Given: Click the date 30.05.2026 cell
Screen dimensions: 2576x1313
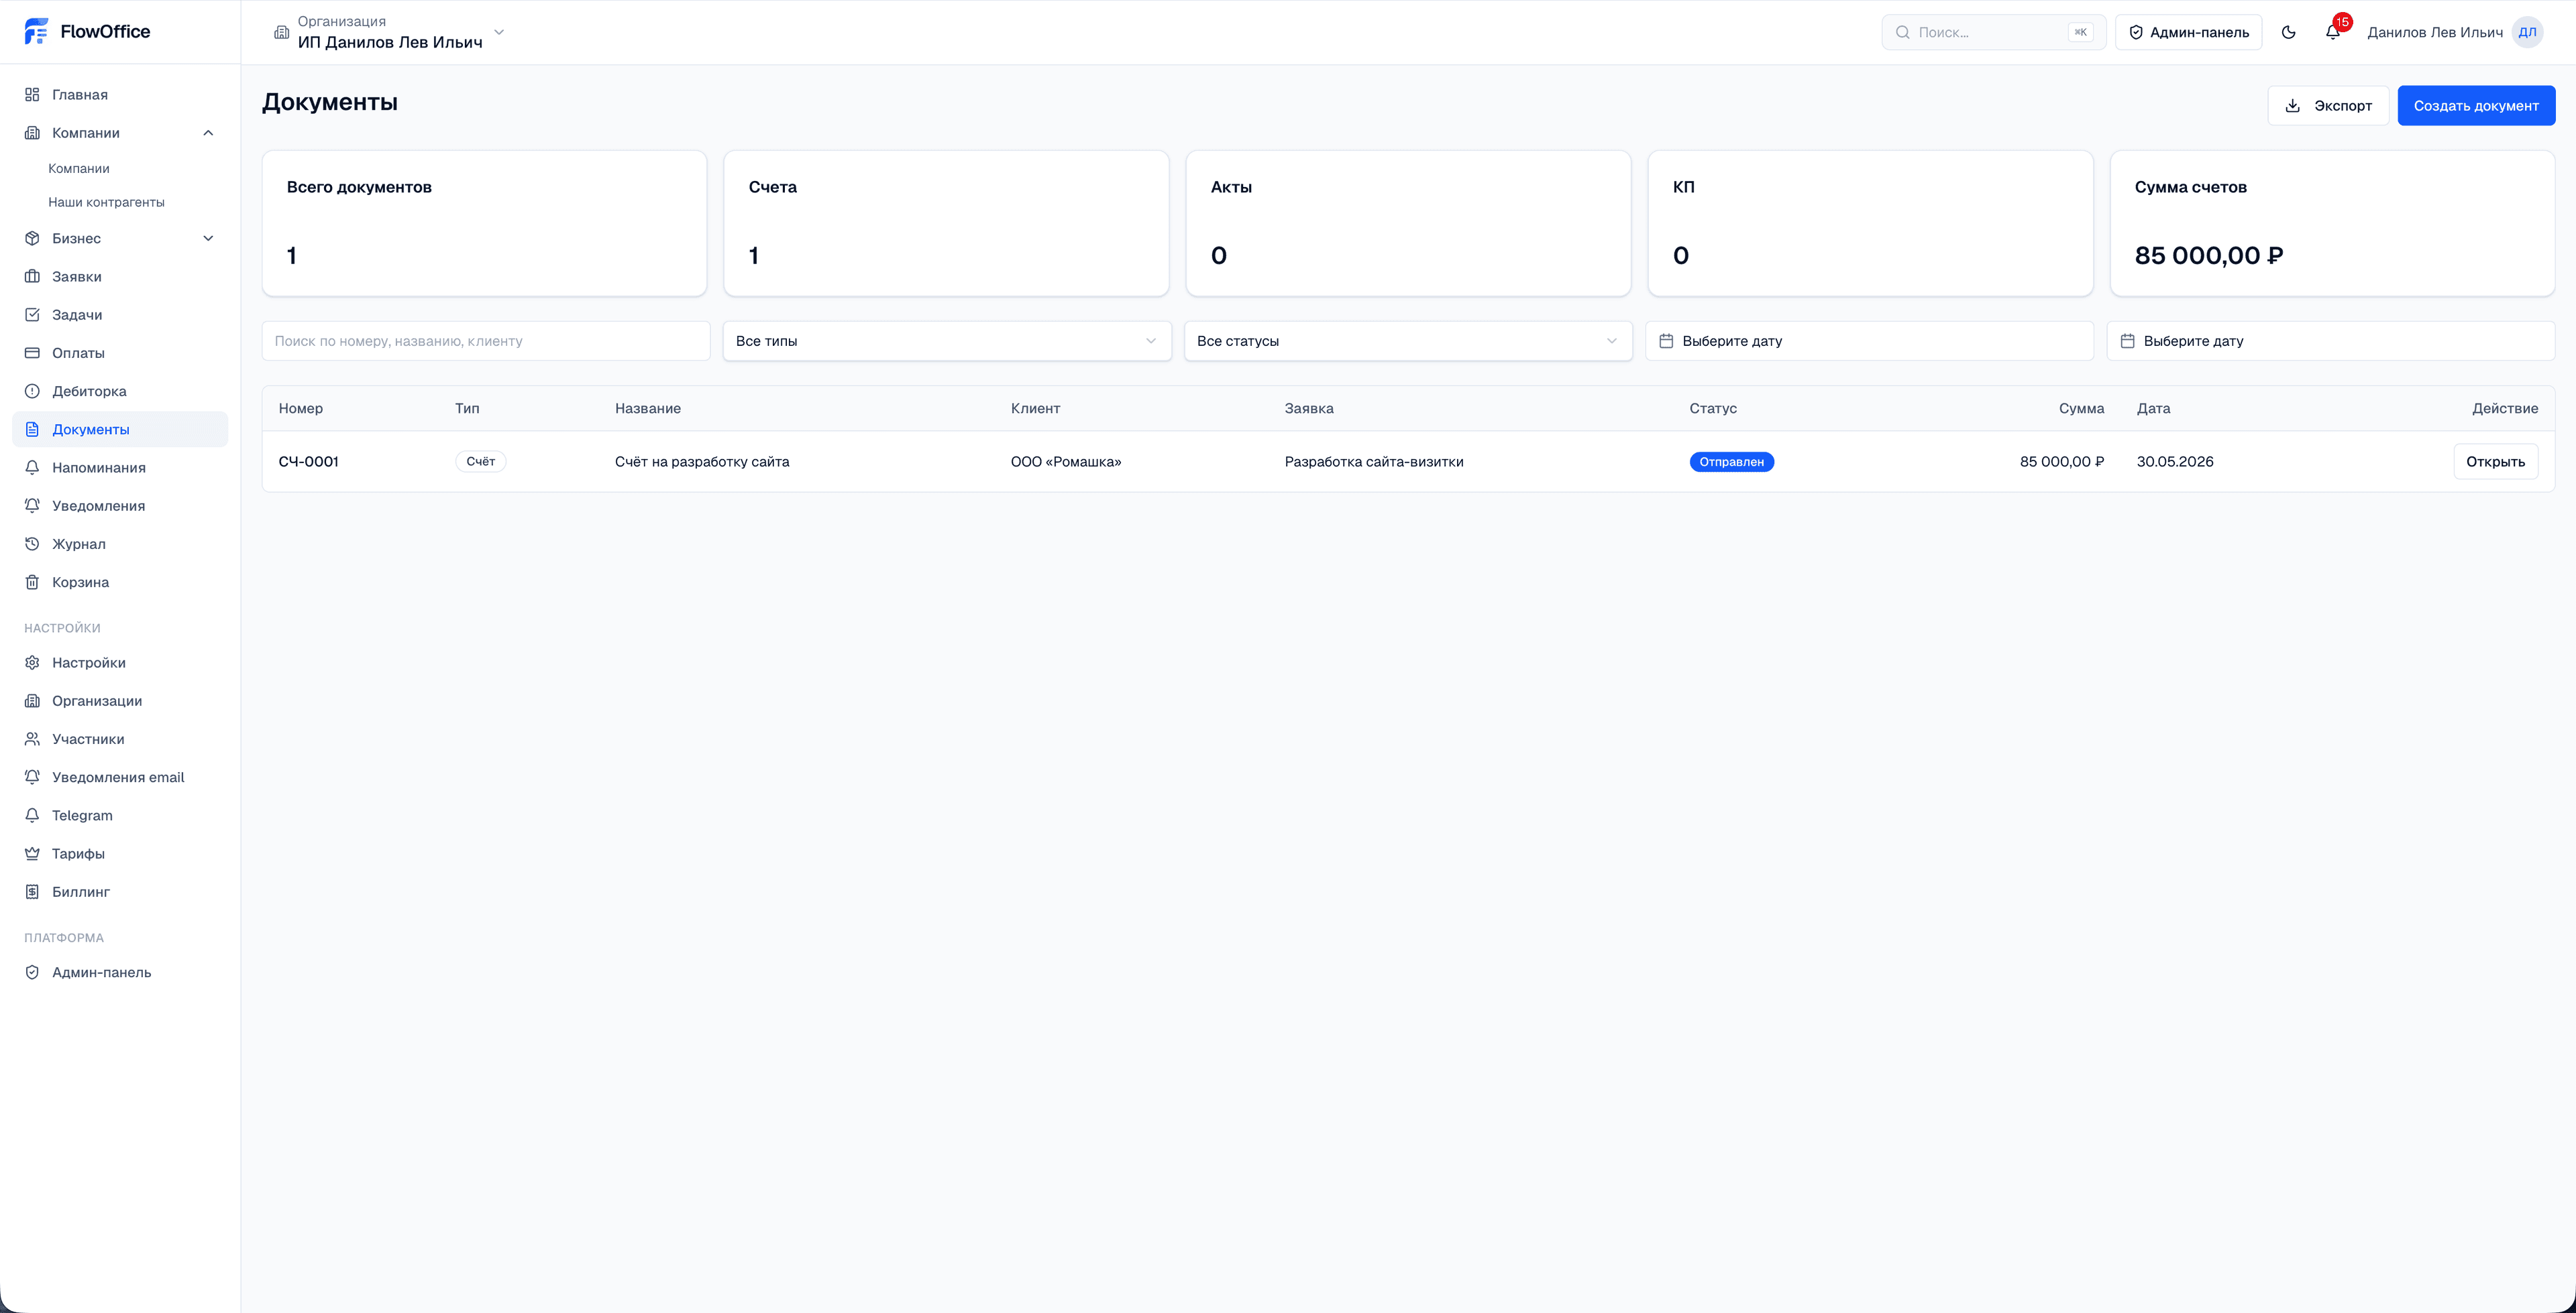Looking at the screenshot, I should pos(2175,462).
